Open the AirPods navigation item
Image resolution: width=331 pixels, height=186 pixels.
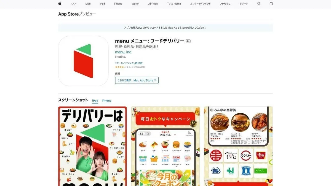tap(153, 4)
